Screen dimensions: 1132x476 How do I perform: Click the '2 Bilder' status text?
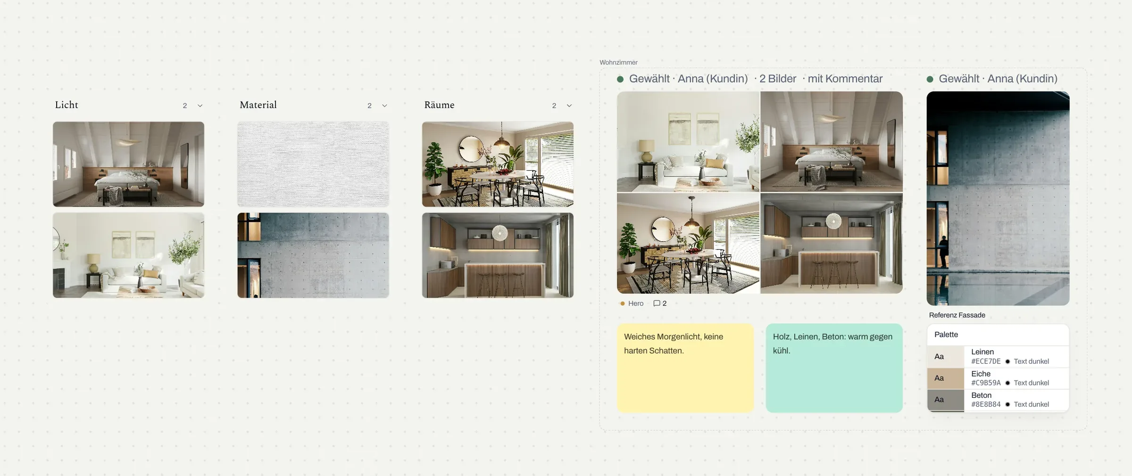tap(778, 79)
